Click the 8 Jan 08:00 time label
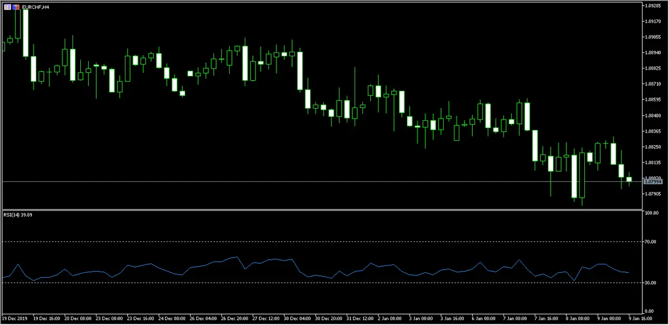 pos(578,319)
